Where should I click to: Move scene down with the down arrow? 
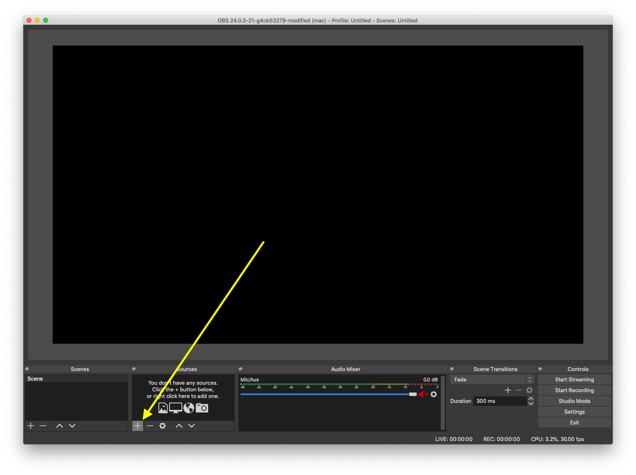72,426
